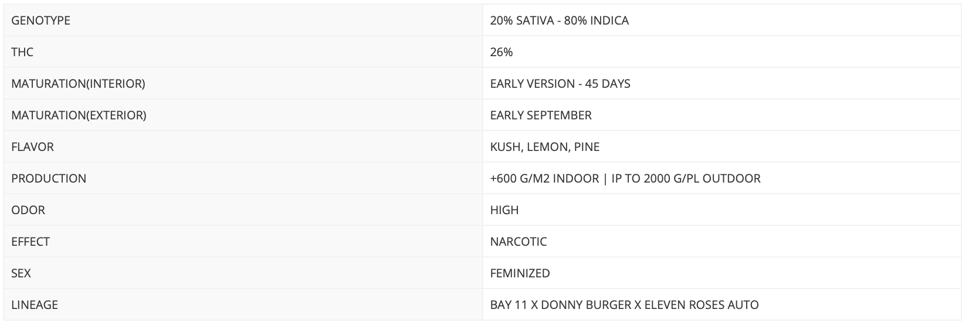The image size is (962, 323).
Task: Select the EFFECT label cell
Action: pos(243,242)
